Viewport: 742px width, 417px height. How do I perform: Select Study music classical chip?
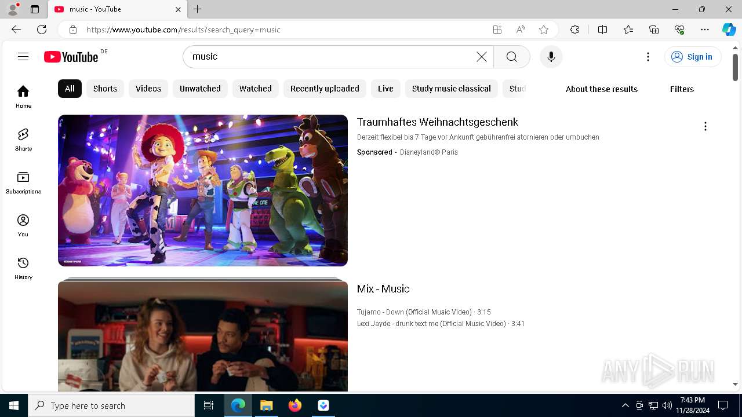[452, 89]
